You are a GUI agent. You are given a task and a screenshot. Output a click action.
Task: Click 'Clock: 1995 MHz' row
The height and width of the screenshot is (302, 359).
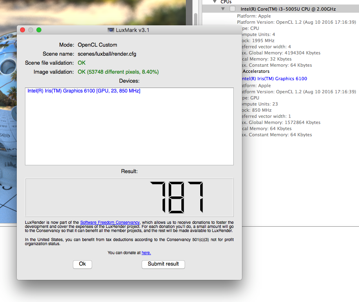258,41
